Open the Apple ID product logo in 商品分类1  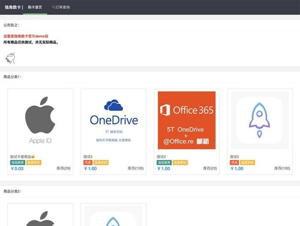[40, 120]
